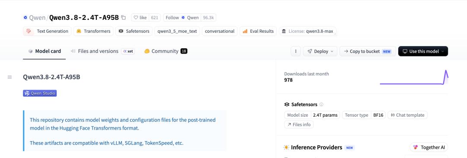Click the Tensor type BF16 chip
467x158 pixels.
tap(364, 115)
